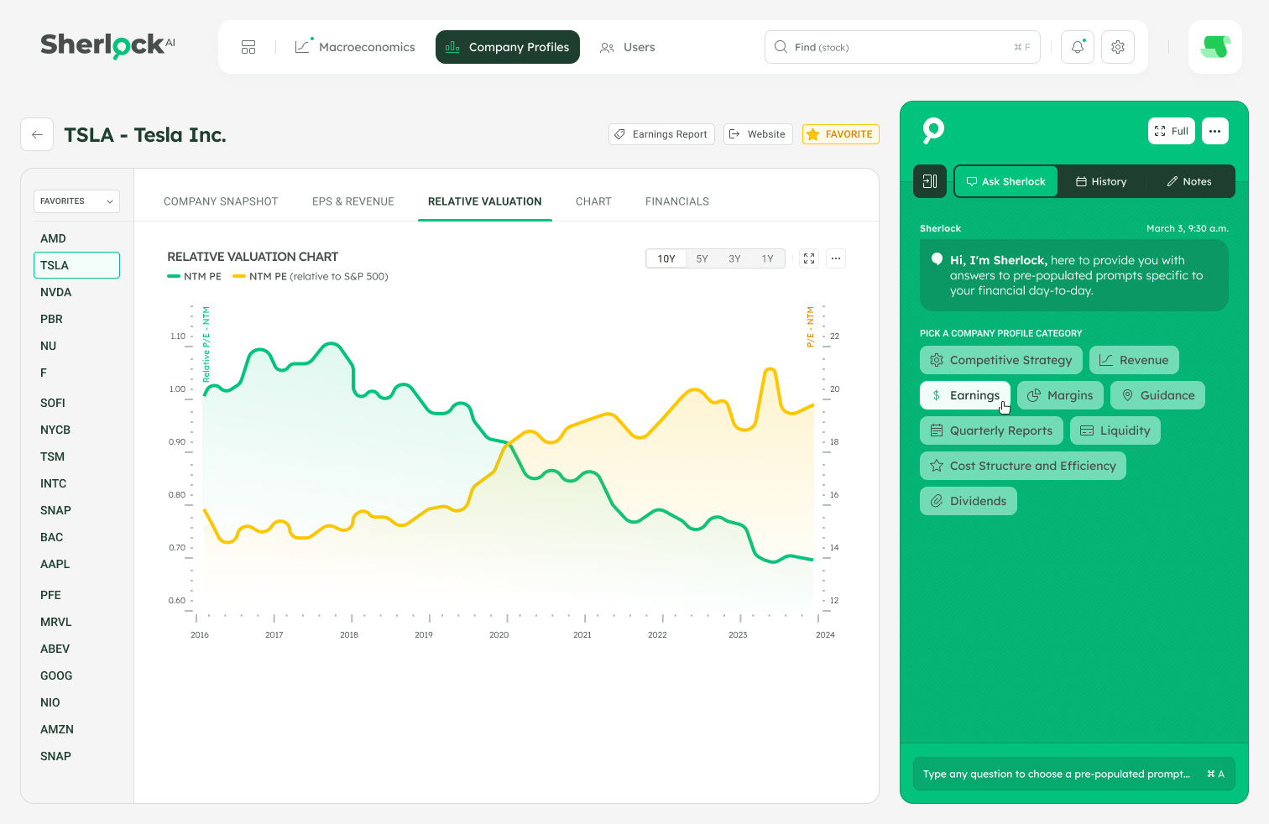This screenshot has width=1269, height=824.
Task: Open the Earnings Report button
Action: click(x=661, y=134)
